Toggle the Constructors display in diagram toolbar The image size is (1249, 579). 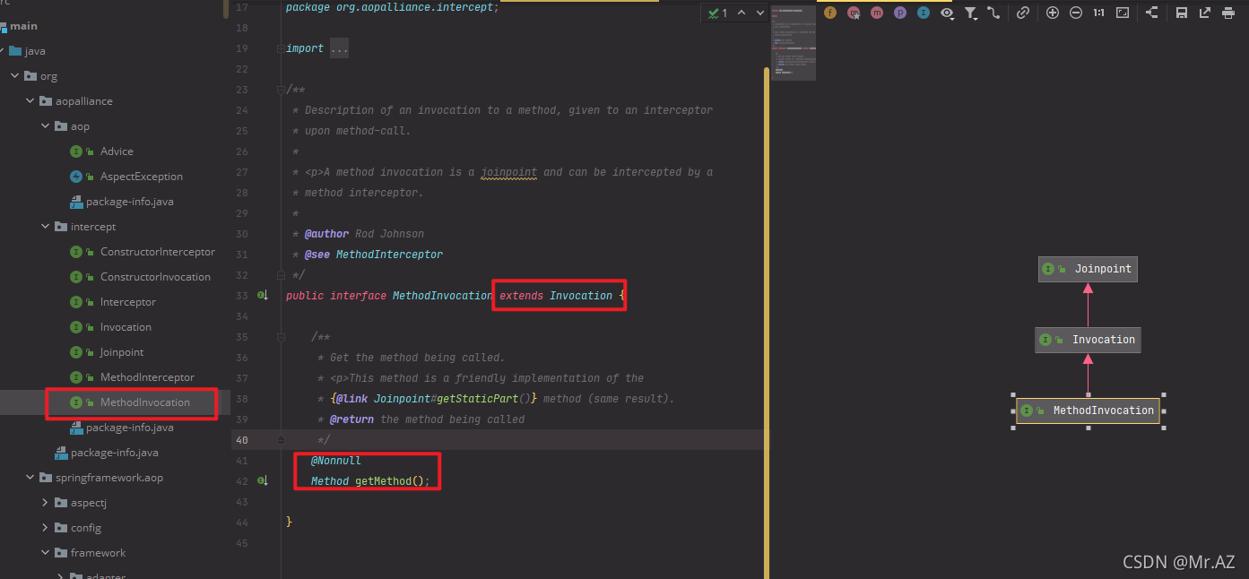[x=854, y=13]
